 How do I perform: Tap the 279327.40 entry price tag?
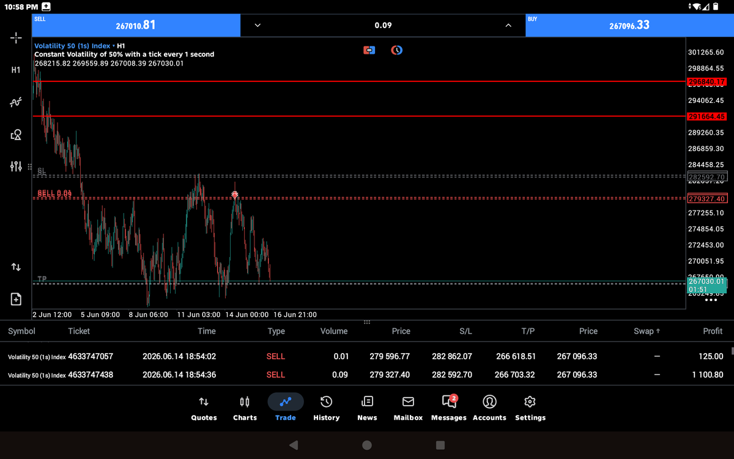(707, 199)
